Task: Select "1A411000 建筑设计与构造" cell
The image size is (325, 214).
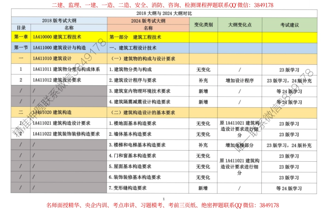Action: click(x=69, y=48)
